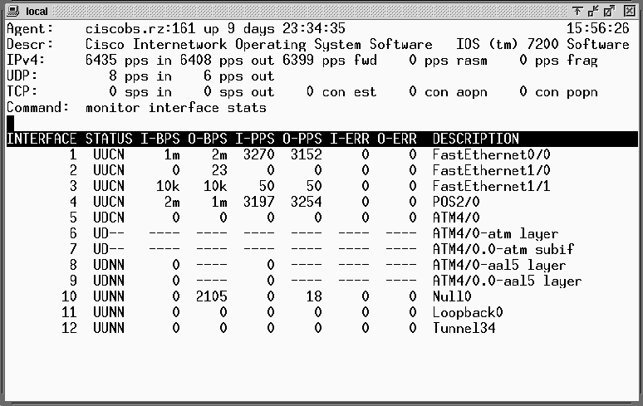Viewport: 643px width, 406px height.
Task: Click the black cursor block below Command
Action: click(10, 123)
